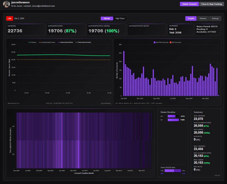Switch to the Viewers tab

tap(203, 18)
